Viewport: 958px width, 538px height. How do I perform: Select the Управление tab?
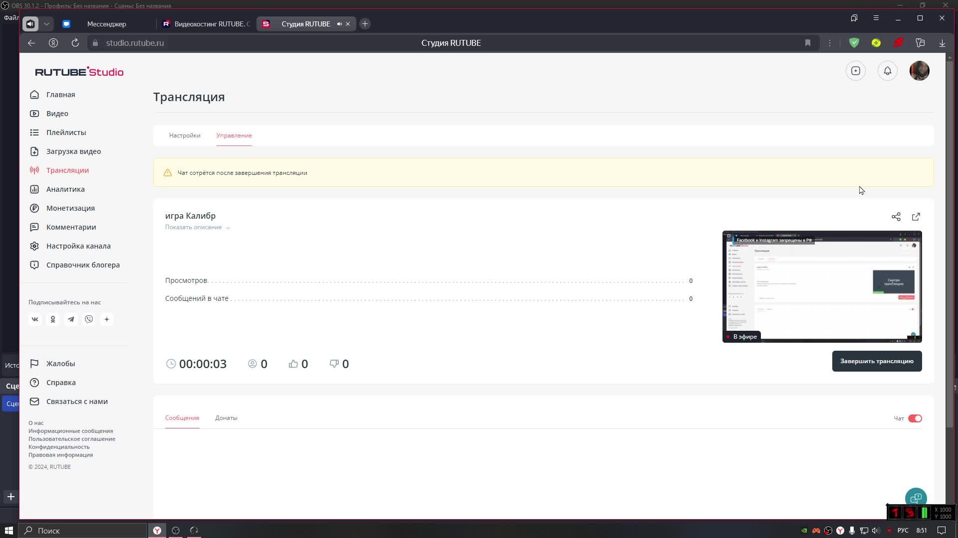point(234,135)
